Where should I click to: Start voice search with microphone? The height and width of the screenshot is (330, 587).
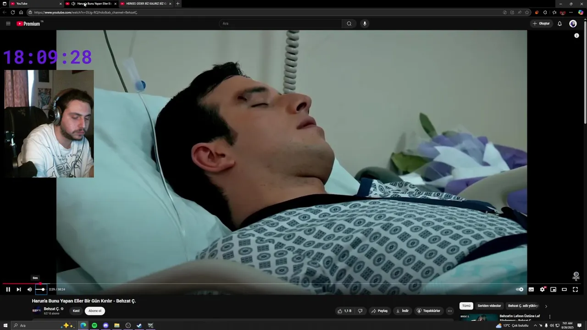click(365, 23)
